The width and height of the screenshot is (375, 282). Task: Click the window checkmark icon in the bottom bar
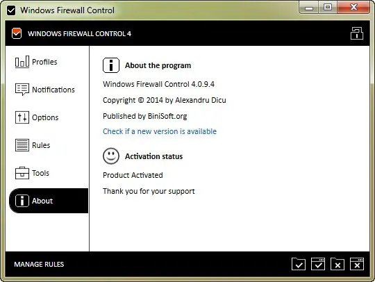(318, 264)
